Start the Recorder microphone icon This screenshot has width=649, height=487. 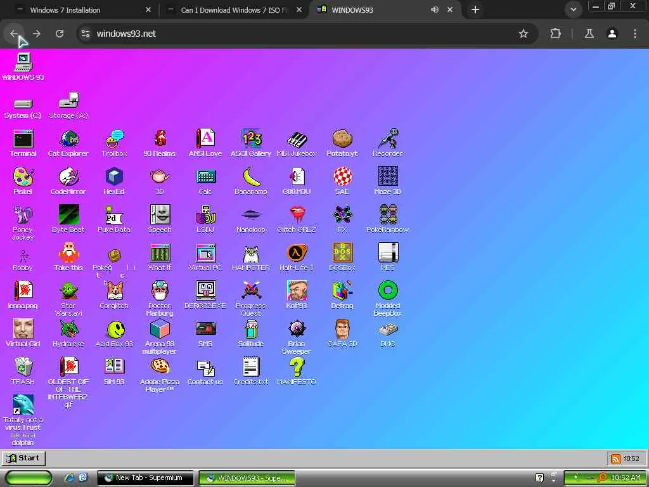[387, 143]
